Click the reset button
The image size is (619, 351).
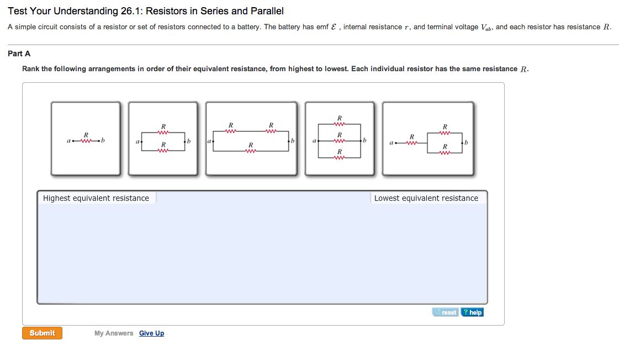point(445,312)
